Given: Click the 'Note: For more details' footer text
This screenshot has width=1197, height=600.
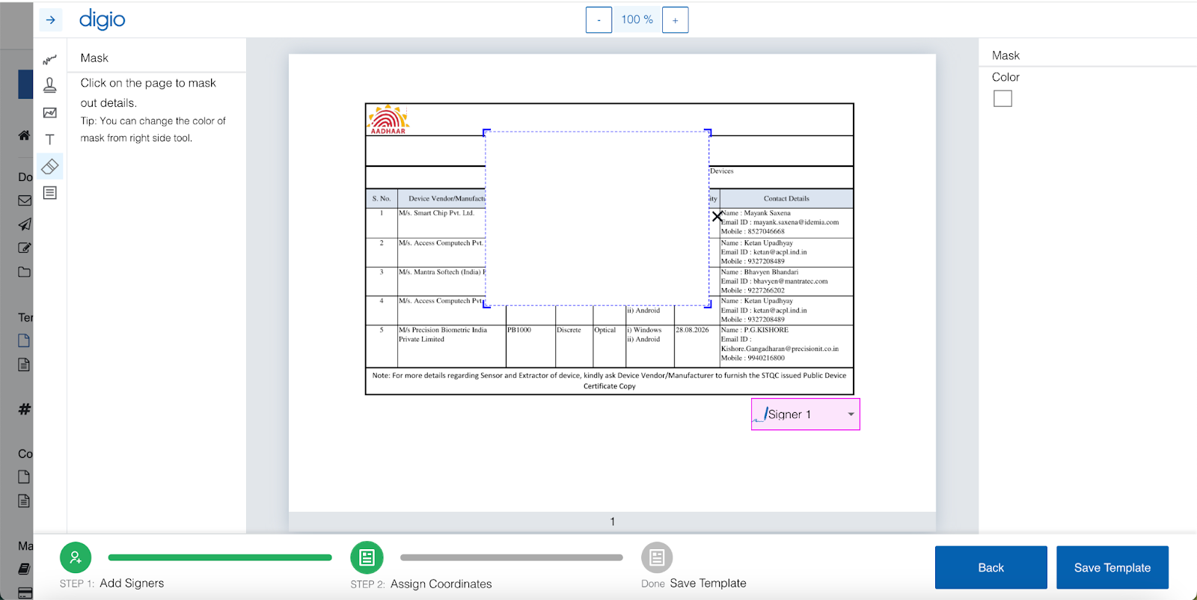Looking at the screenshot, I should 610,381.
